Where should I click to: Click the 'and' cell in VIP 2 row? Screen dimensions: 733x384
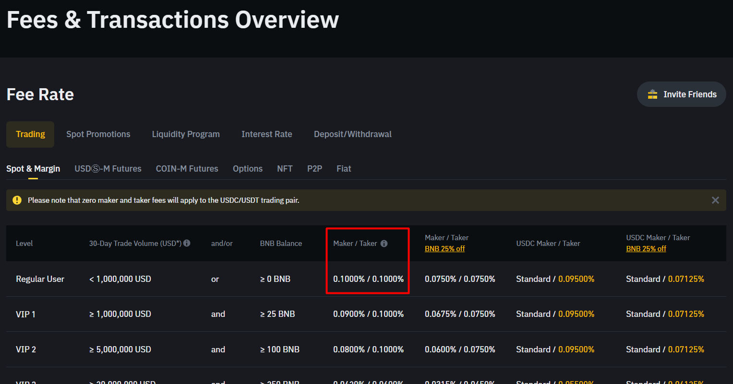(218, 349)
